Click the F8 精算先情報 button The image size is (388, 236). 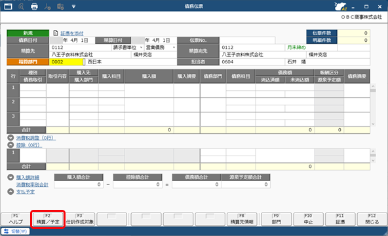pyautogui.click(x=242, y=219)
